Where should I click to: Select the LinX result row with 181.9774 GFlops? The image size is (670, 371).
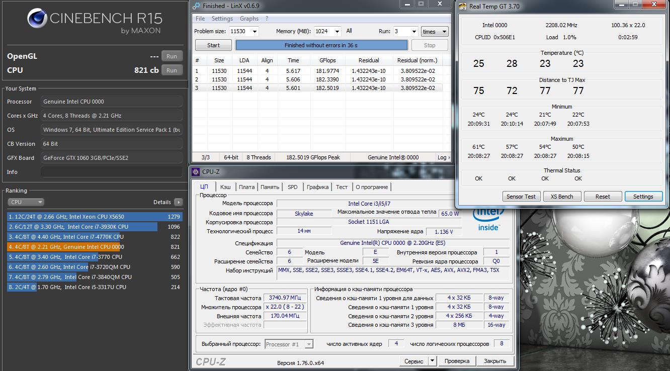[318, 71]
